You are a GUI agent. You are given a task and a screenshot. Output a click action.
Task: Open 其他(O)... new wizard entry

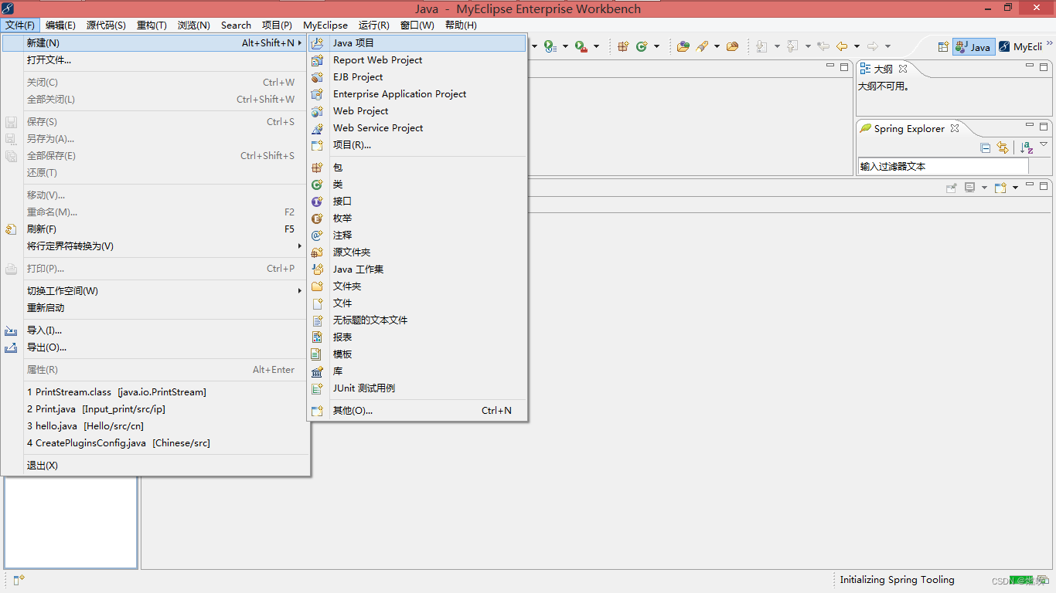point(417,411)
